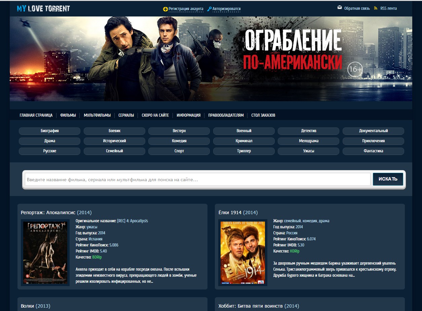422x311 pixels.
Task: Select the Семейный genre button
Action: 114,151
